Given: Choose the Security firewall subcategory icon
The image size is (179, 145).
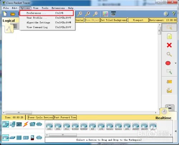Looking at the screenshot, I should coord(32,137).
